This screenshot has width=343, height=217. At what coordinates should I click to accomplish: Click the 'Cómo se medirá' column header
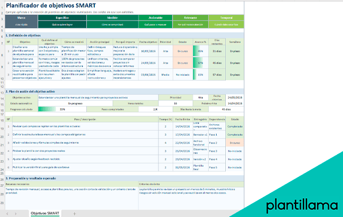[x=74, y=42]
